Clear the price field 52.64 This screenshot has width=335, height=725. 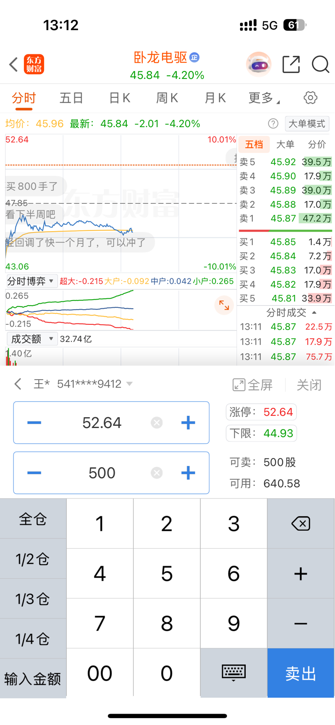click(x=157, y=422)
